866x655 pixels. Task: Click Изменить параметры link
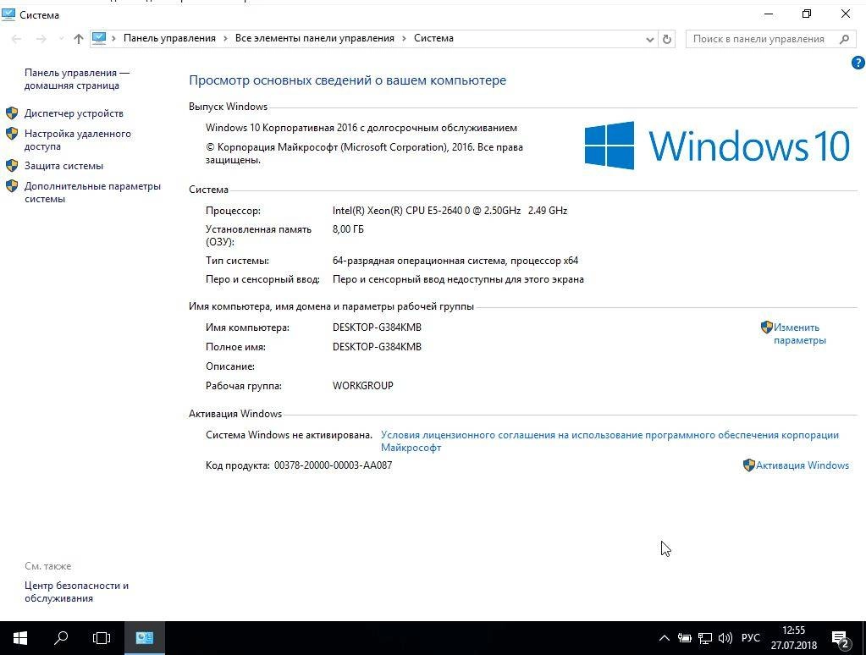pyautogui.click(x=800, y=333)
